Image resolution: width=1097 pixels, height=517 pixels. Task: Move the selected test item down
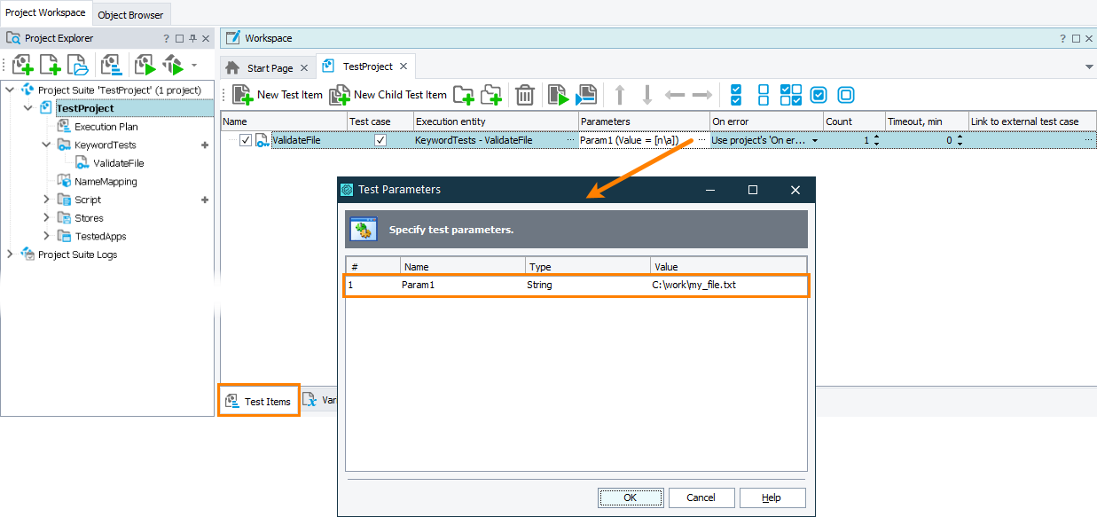(x=648, y=95)
